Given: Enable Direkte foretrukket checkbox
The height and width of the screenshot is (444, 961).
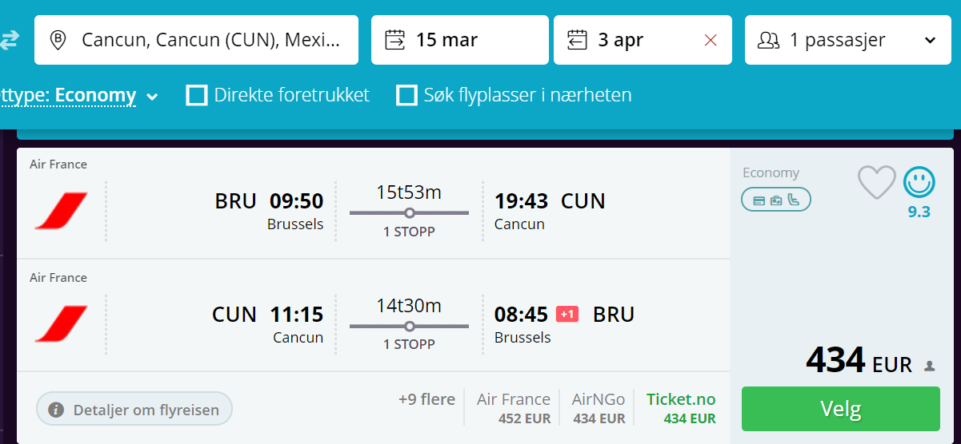Looking at the screenshot, I should tap(197, 95).
